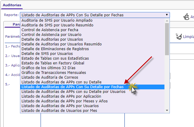Select Gráfico de los últimos 32 Días
Image resolution: width=194 pixels, height=127 pixels.
(x=92, y=68)
